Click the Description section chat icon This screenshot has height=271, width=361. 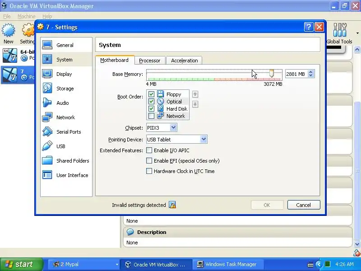[130, 232]
